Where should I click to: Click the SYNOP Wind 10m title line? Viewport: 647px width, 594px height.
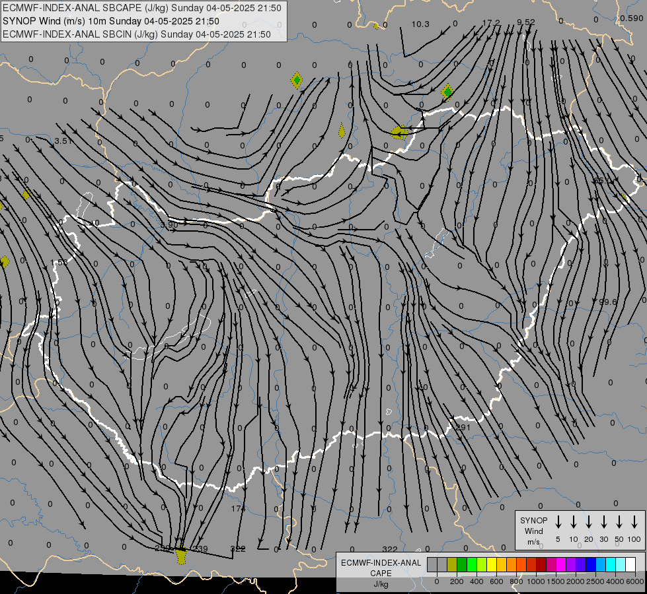coord(110,21)
